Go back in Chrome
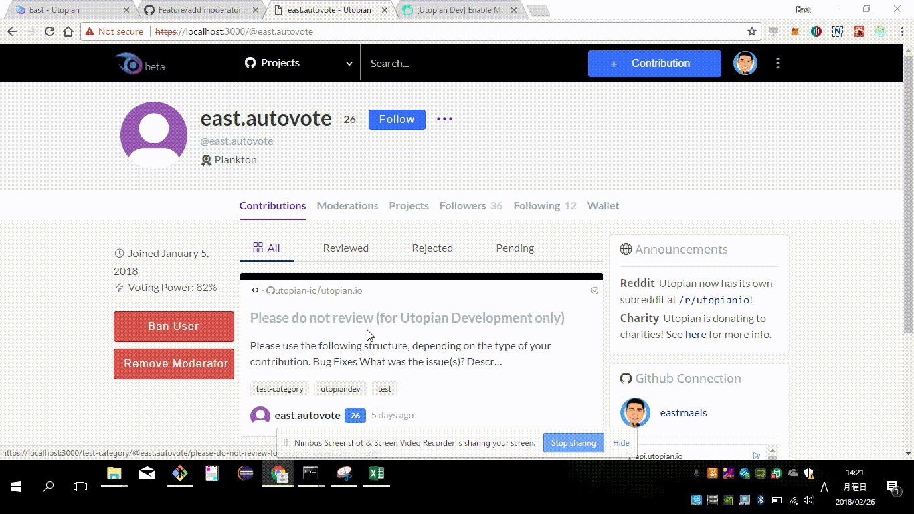Image resolution: width=914 pixels, height=514 pixels. [12, 31]
